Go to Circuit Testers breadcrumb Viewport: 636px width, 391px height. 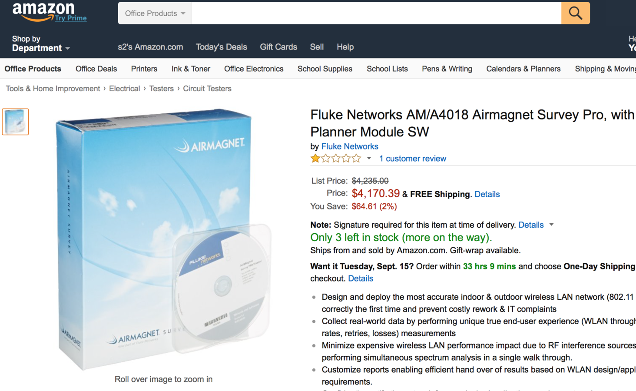point(207,89)
